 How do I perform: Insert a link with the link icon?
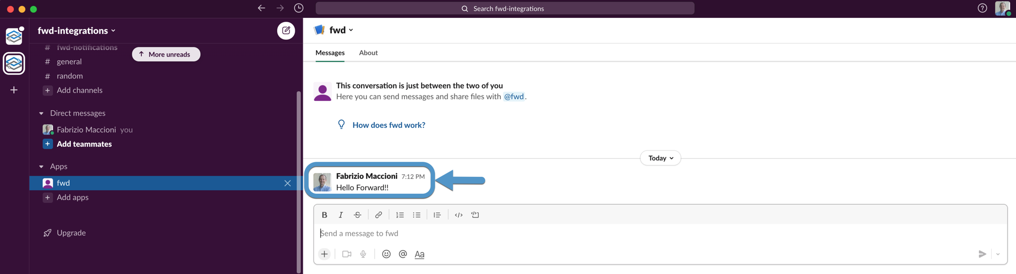378,215
